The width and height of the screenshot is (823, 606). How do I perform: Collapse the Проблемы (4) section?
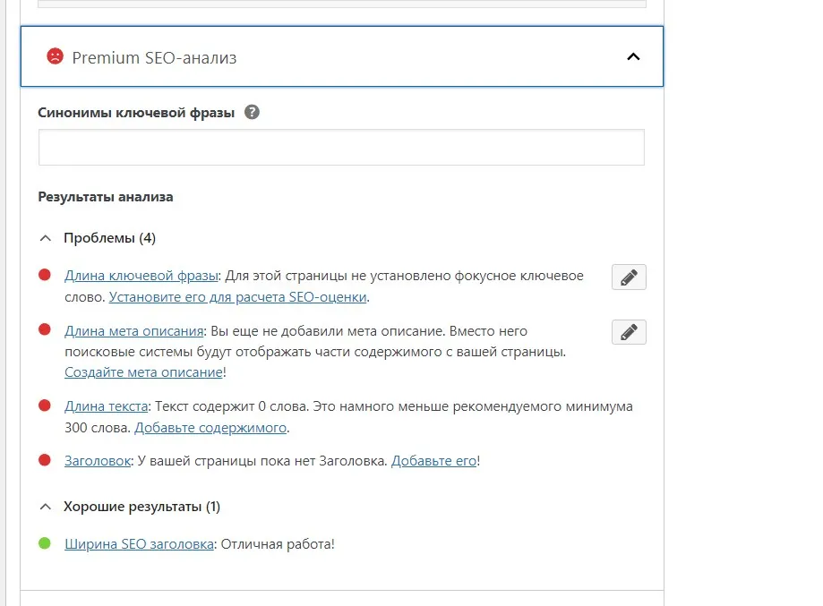coord(47,238)
